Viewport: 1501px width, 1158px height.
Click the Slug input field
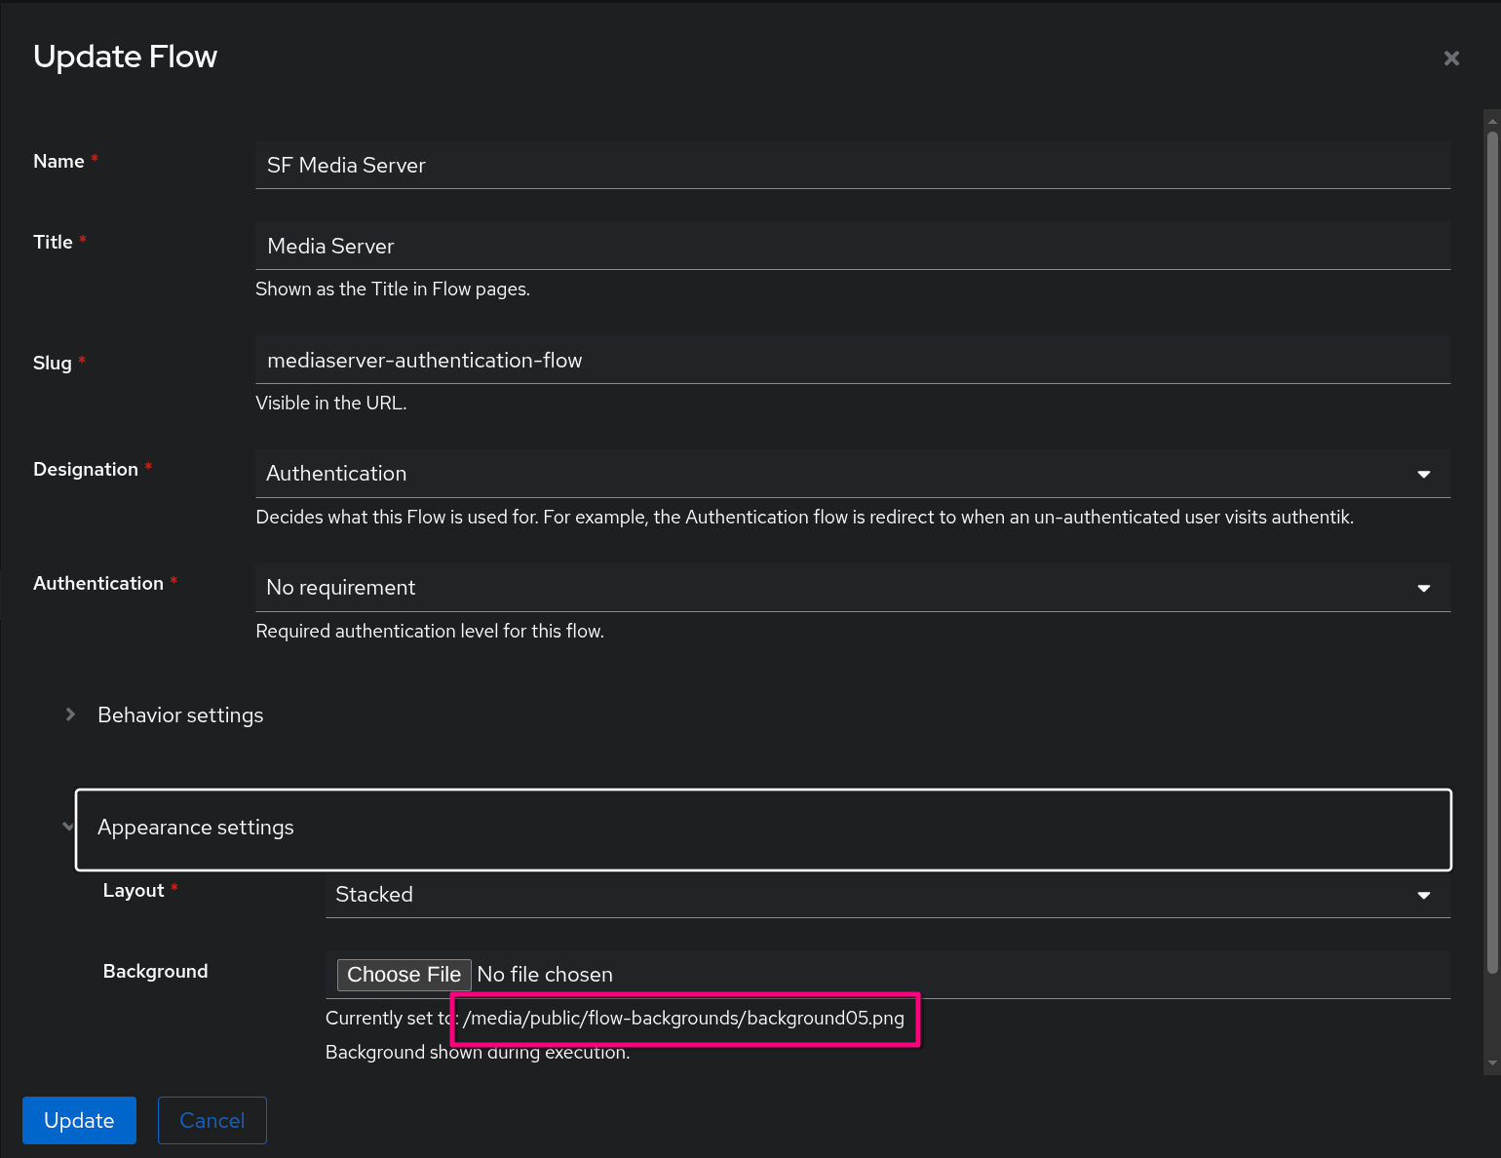pos(848,360)
